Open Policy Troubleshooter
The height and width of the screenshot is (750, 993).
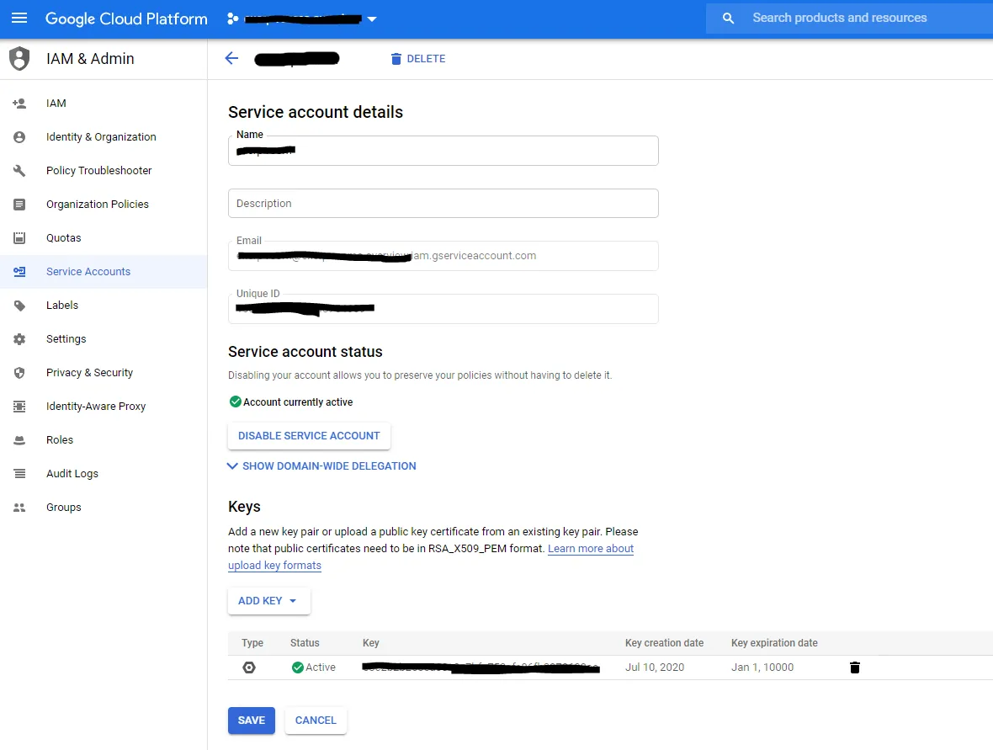(x=98, y=170)
